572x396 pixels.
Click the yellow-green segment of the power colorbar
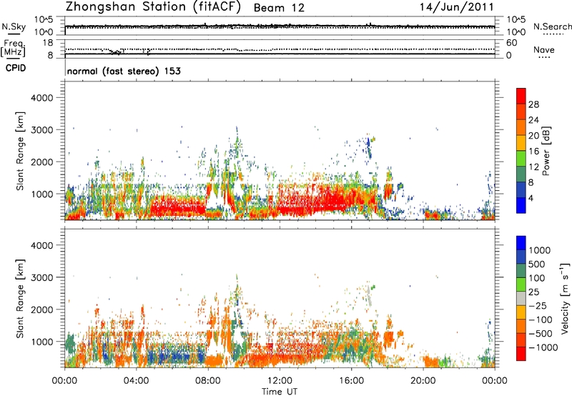521,159
